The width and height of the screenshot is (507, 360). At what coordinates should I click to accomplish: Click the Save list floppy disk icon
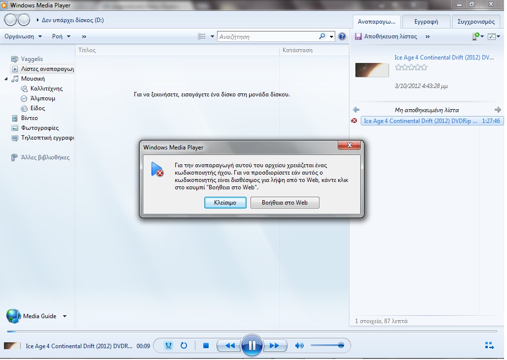click(x=358, y=36)
